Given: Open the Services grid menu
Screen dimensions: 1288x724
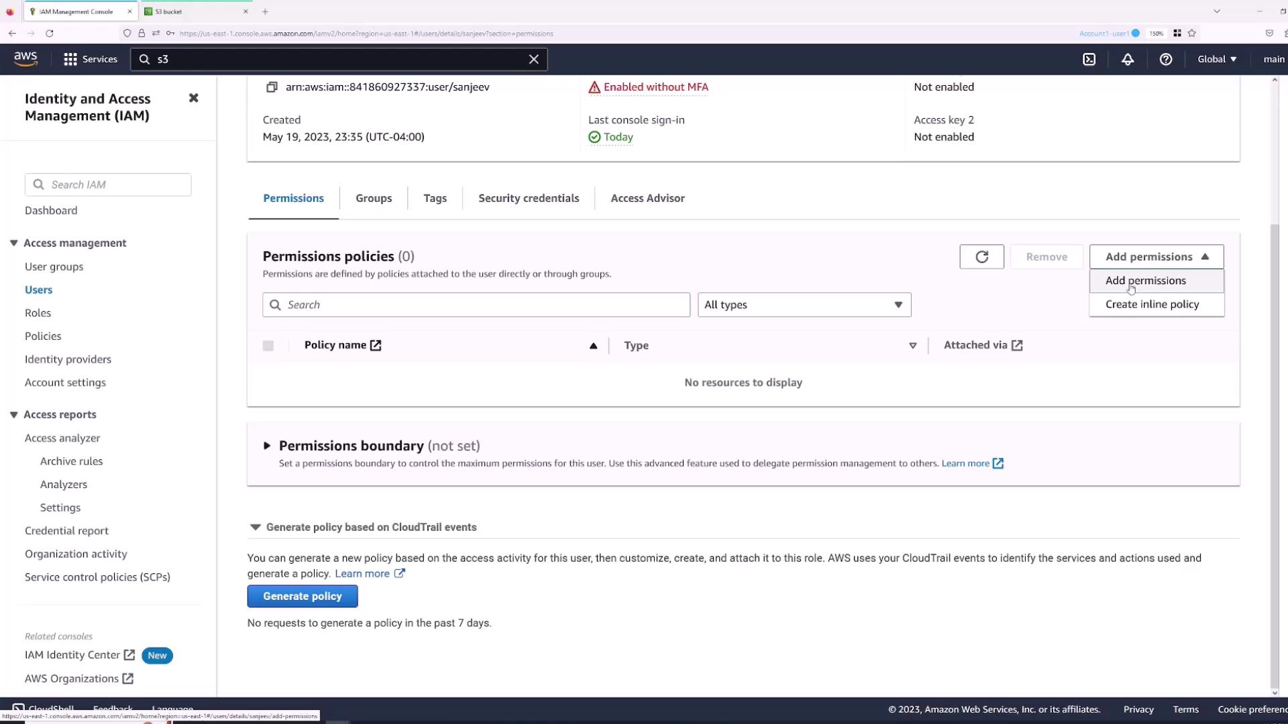Looking at the screenshot, I should click(90, 59).
